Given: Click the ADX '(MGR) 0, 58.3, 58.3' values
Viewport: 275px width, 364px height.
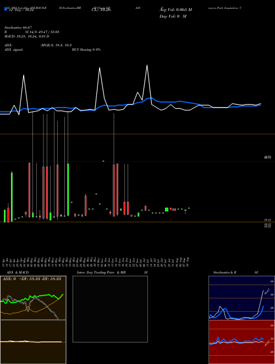Looking at the screenshot, I should (x=56, y=45).
